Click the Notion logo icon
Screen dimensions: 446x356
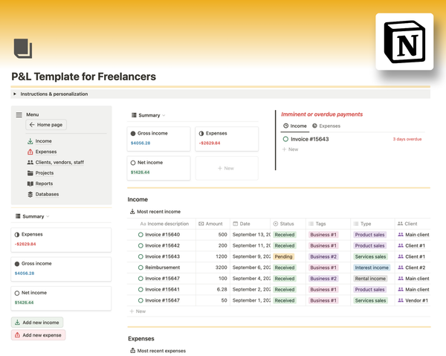404,42
